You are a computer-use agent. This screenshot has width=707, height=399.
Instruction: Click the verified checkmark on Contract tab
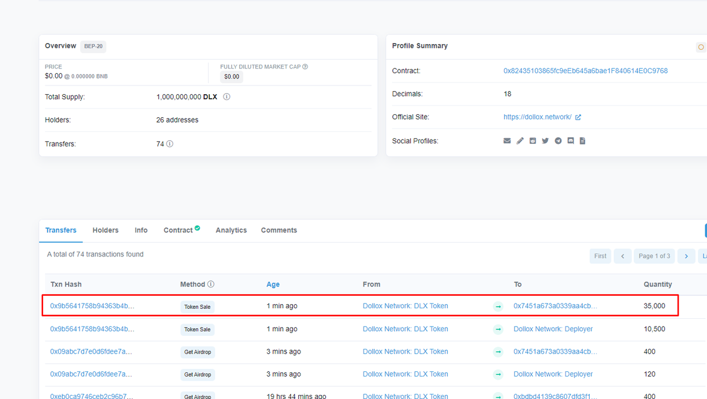coord(197,228)
